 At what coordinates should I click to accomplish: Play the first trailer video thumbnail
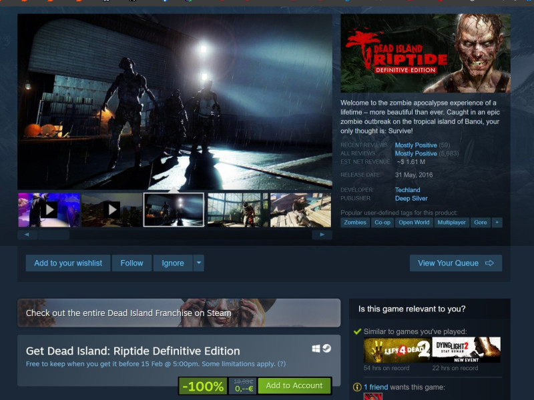click(x=49, y=210)
